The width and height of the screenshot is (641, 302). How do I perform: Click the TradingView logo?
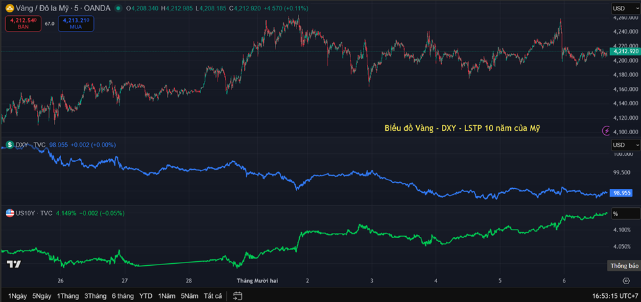pos(13,264)
